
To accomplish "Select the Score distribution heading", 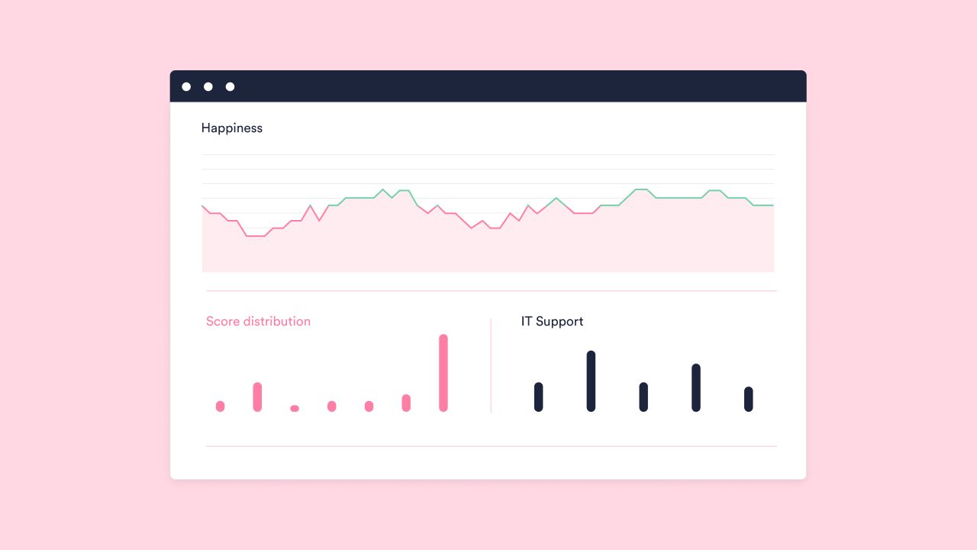I will point(258,322).
